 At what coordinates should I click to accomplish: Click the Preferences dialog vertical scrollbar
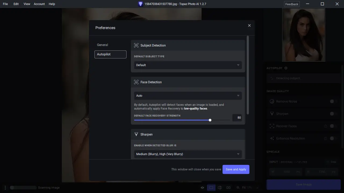[248, 75]
